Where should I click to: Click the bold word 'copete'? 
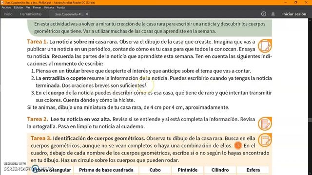pyautogui.click(x=78, y=78)
